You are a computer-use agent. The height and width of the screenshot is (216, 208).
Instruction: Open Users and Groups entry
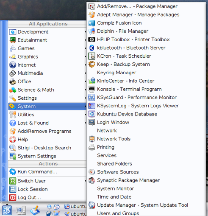tap(146, 213)
